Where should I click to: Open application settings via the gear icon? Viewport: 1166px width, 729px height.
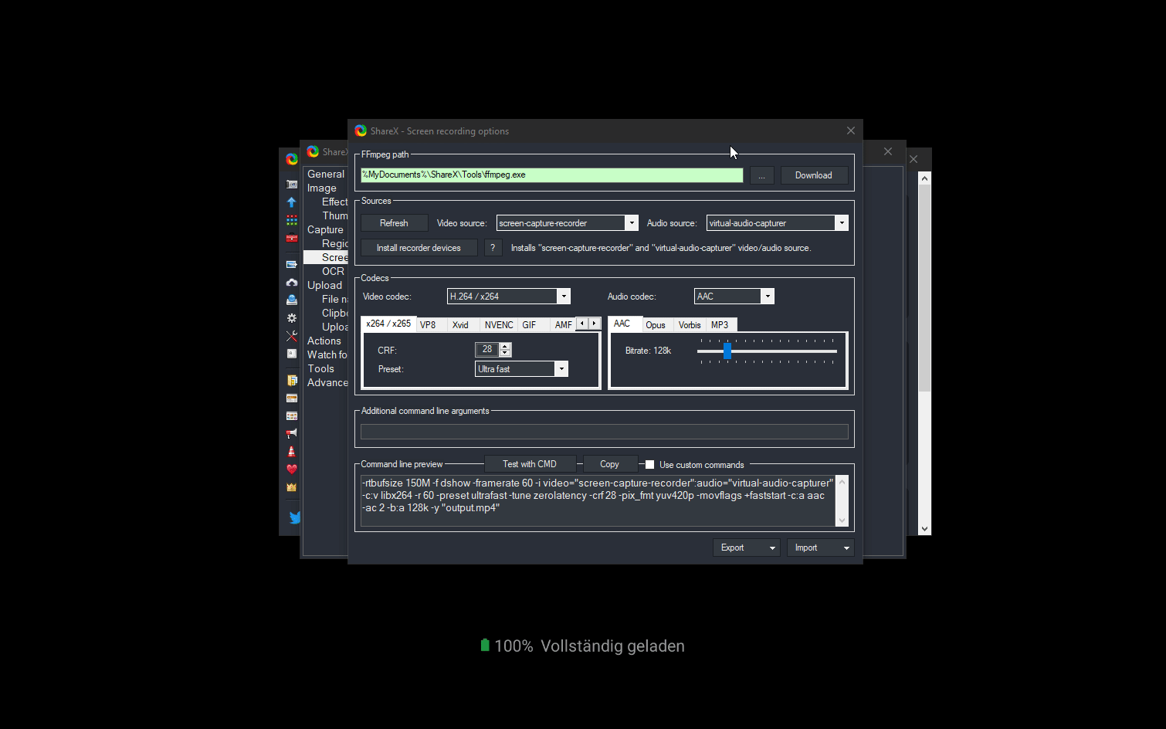point(291,317)
